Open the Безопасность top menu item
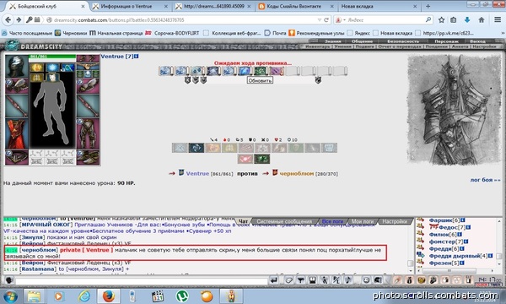 (x=403, y=41)
